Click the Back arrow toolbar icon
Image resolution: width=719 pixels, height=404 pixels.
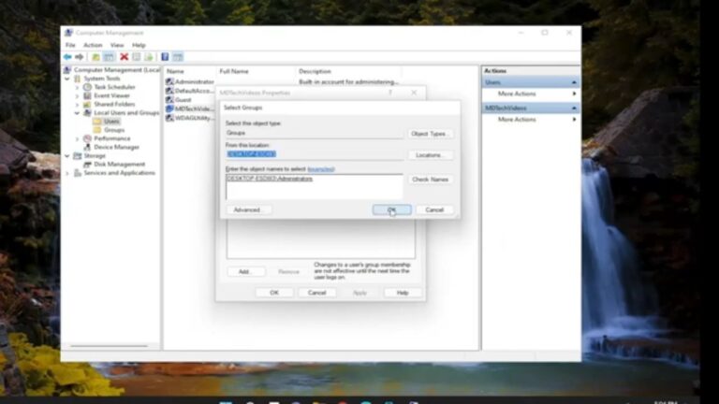[x=67, y=57]
